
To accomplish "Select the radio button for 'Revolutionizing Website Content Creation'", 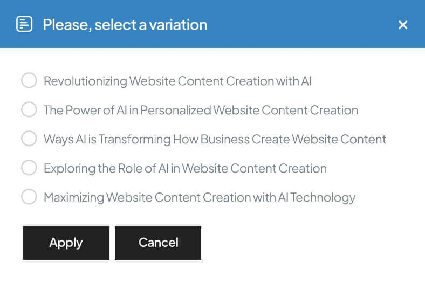I will coord(29,81).
